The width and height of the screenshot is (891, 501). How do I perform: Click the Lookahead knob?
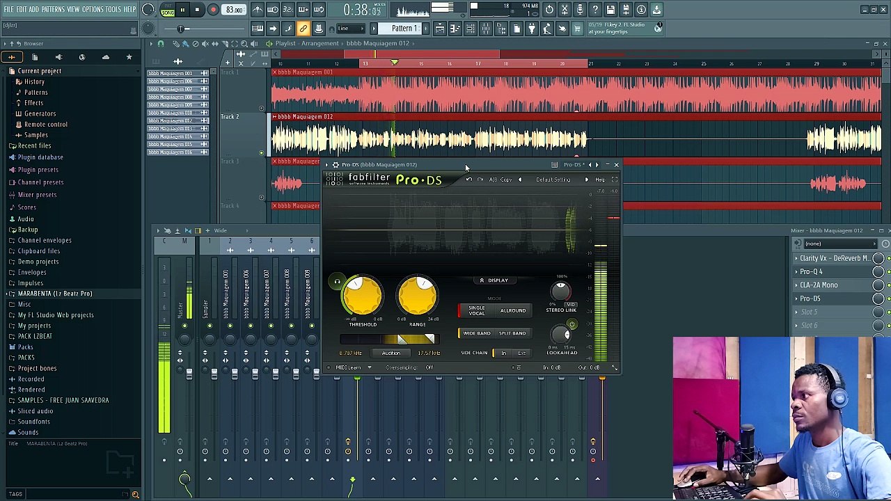click(560, 335)
